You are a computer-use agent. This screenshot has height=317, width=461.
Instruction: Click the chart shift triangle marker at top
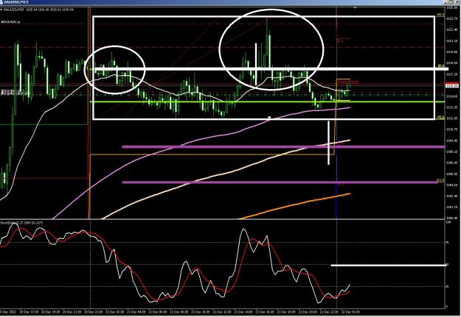pos(356,8)
